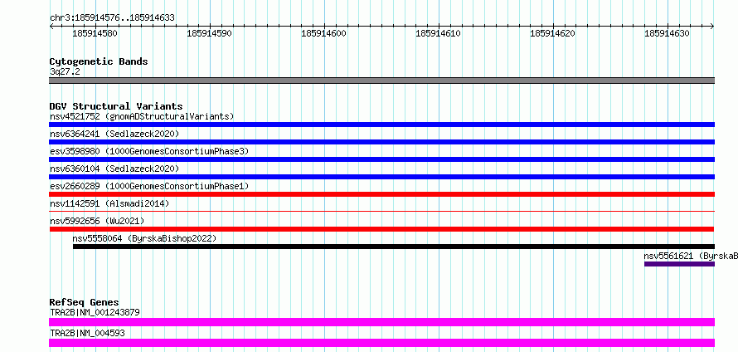Open variant nsv6364241 Sedlazeck2020 label
The width and height of the screenshot is (738, 352).
tap(114, 134)
